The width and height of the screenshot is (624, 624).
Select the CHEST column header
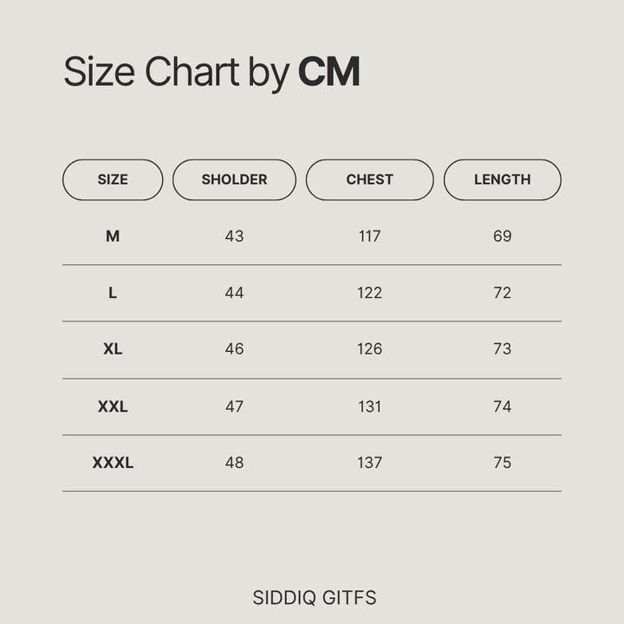[x=369, y=180]
